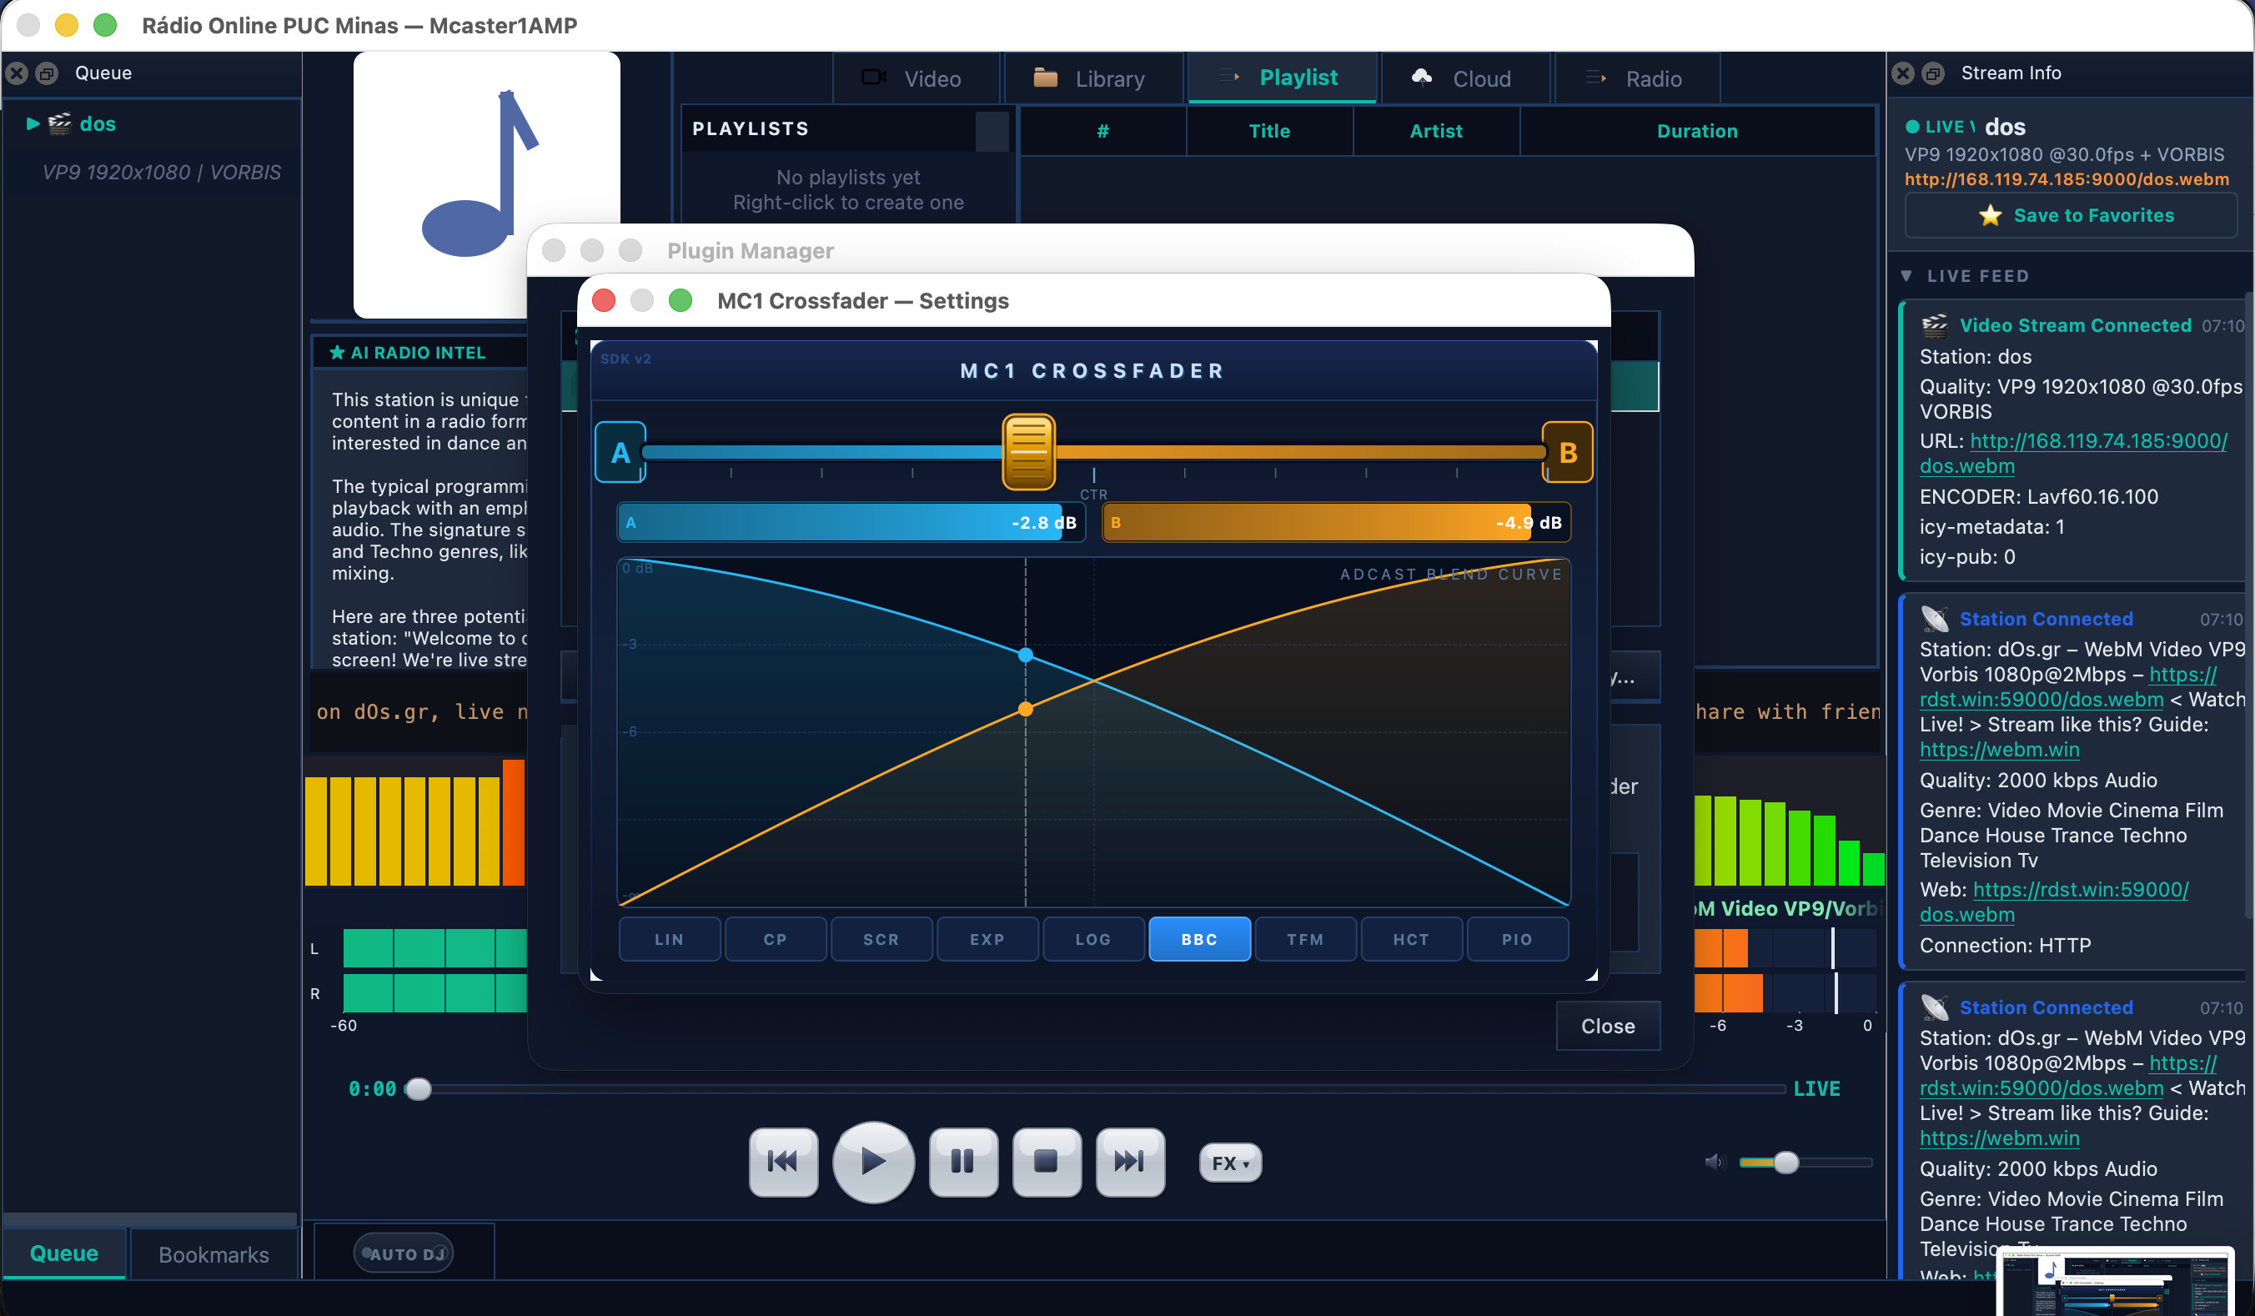Click the speaker icon beside the volume slider
Viewport: 2255px width, 1316px height.
[1715, 1162]
